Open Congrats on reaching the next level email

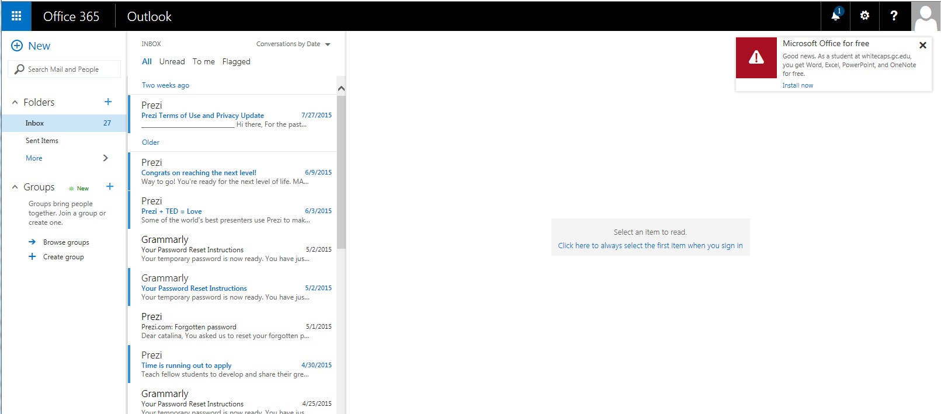click(232, 172)
